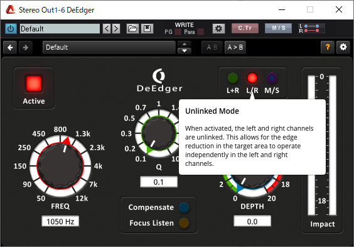Click the previous preset left arrow
This screenshot has height=247, width=354.
[x=107, y=29]
